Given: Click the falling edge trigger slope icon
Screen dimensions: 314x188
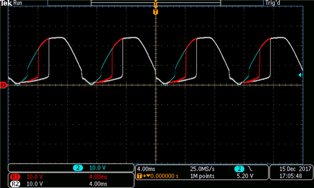Looking at the screenshot, I should click(250, 169).
